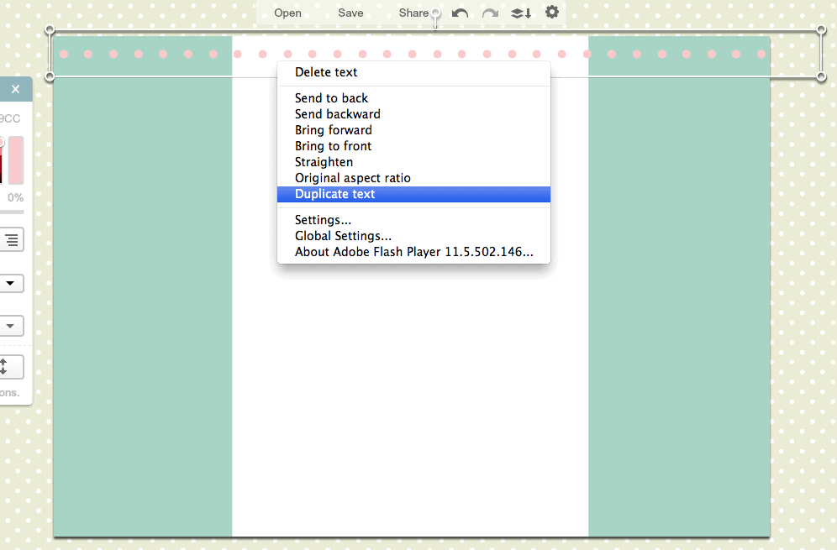
Task: Click the Save button in top toolbar
Action: click(350, 13)
